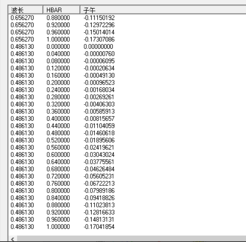Click HBAR 0.800000 cell
Image resolution: width=246 pixels, height=242 pixels.
tap(58, 191)
